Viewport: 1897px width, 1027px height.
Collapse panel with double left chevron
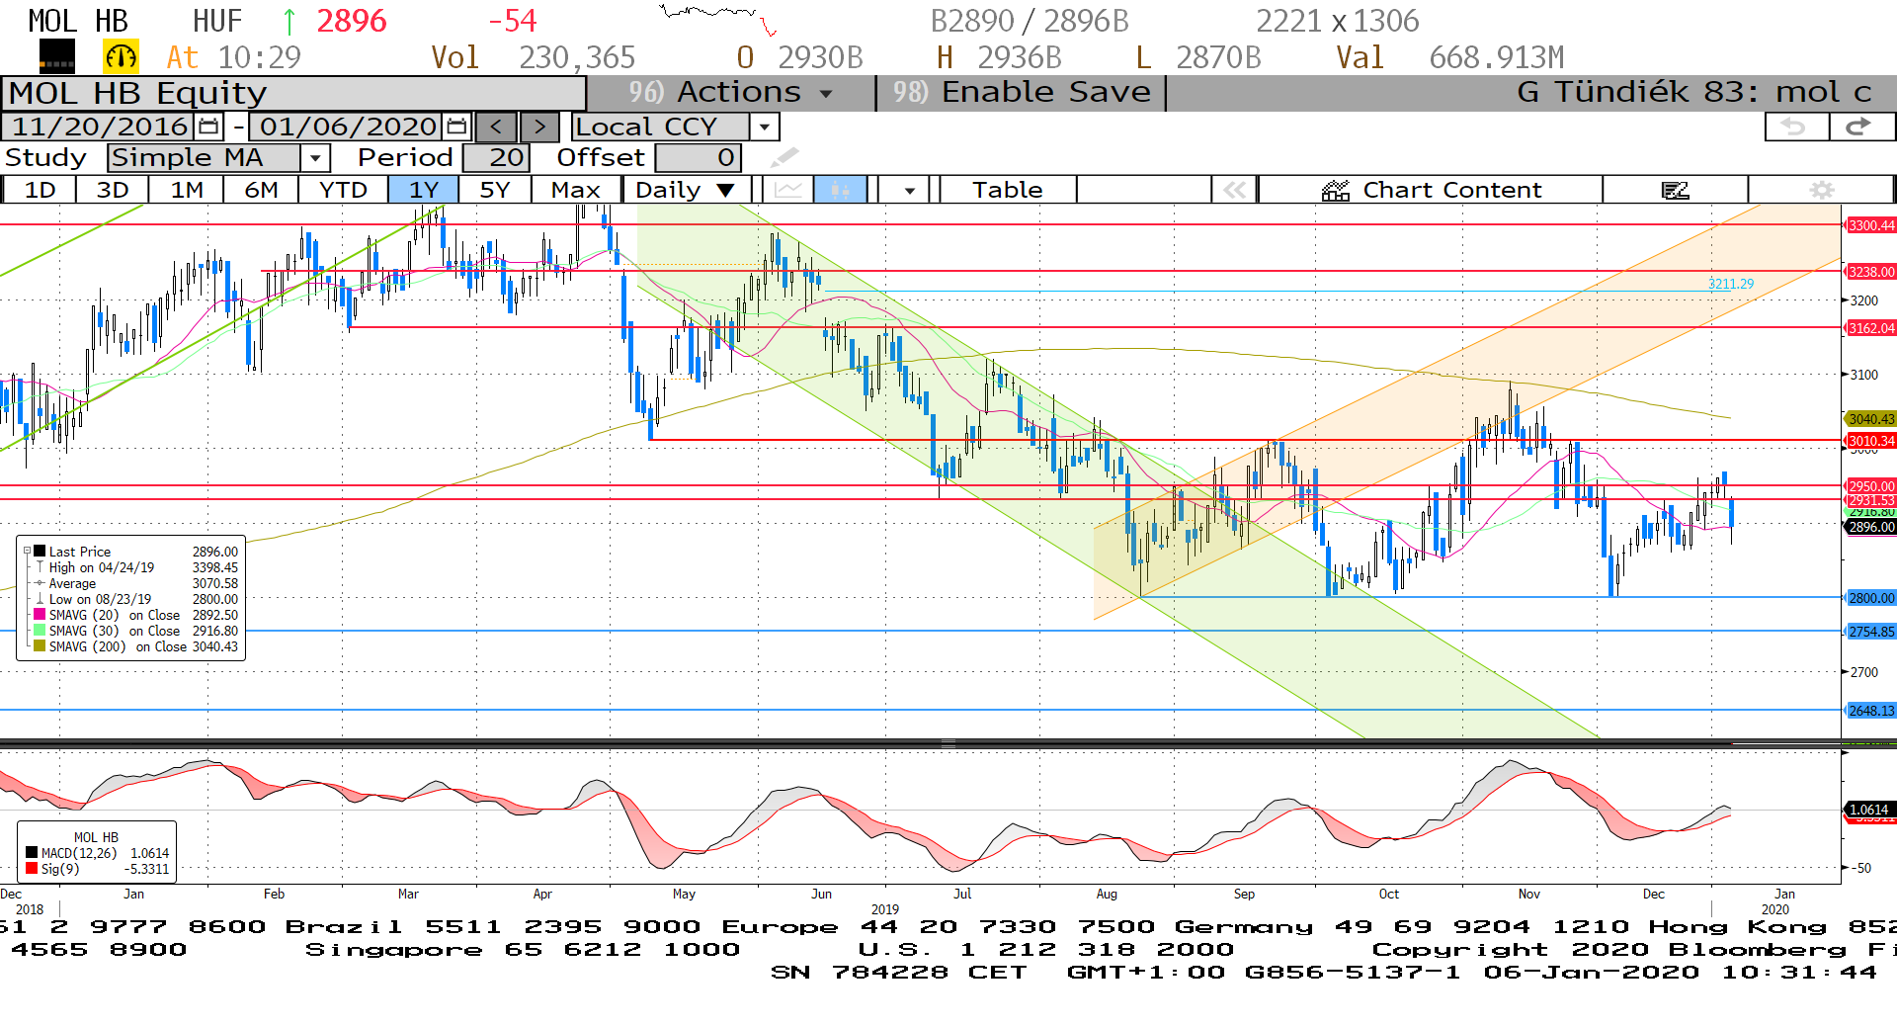coord(1234,190)
